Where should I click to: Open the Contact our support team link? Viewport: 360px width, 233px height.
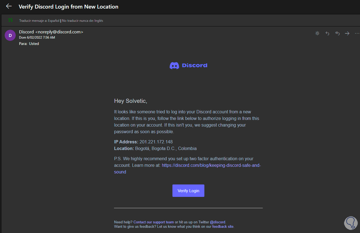pyautogui.click(x=153, y=222)
